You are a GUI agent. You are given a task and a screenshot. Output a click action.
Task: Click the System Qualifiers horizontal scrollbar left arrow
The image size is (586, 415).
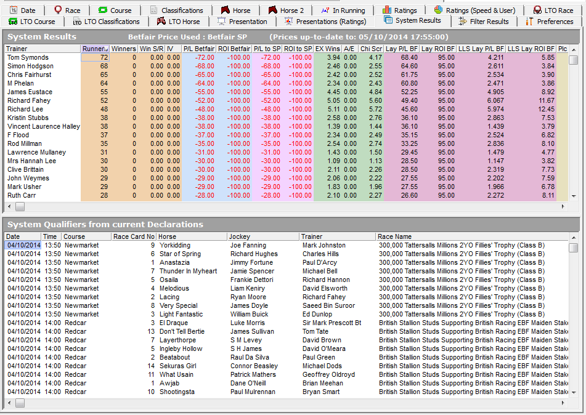[x=9, y=403]
